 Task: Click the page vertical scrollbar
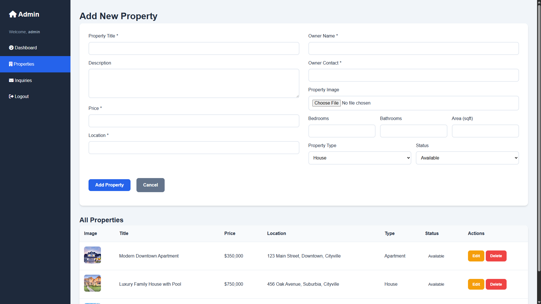tap(539, 141)
